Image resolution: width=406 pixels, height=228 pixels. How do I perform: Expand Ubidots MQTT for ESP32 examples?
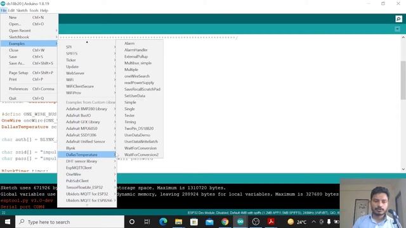pos(87,194)
